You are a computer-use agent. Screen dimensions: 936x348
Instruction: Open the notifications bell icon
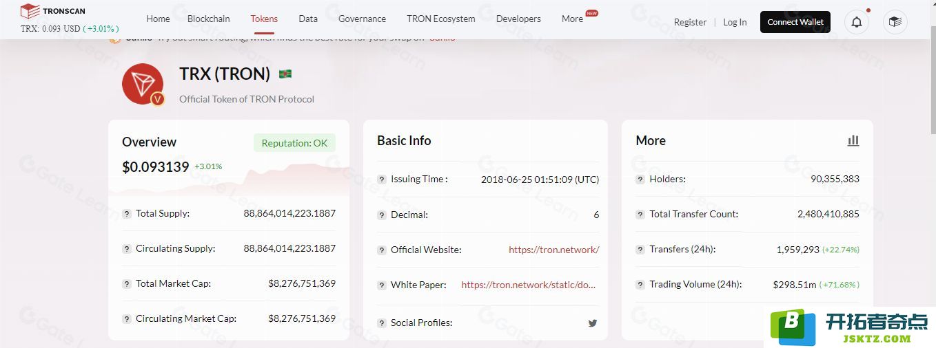(x=857, y=22)
